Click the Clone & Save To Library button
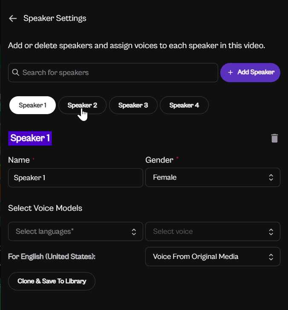This screenshot has height=310, width=288. (x=52, y=281)
